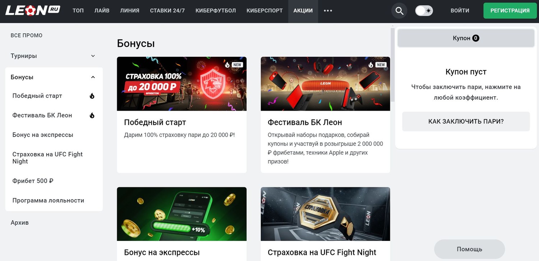539x261 pixels.
Task: Go to the КИБЕРСПОРТ tab
Action: [264, 11]
